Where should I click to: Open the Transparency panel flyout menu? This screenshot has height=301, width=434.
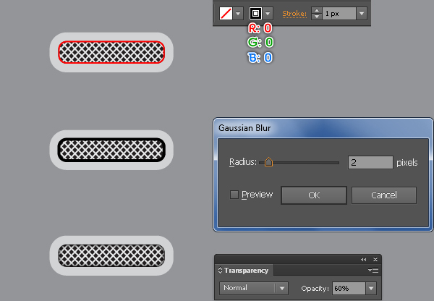click(373, 270)
